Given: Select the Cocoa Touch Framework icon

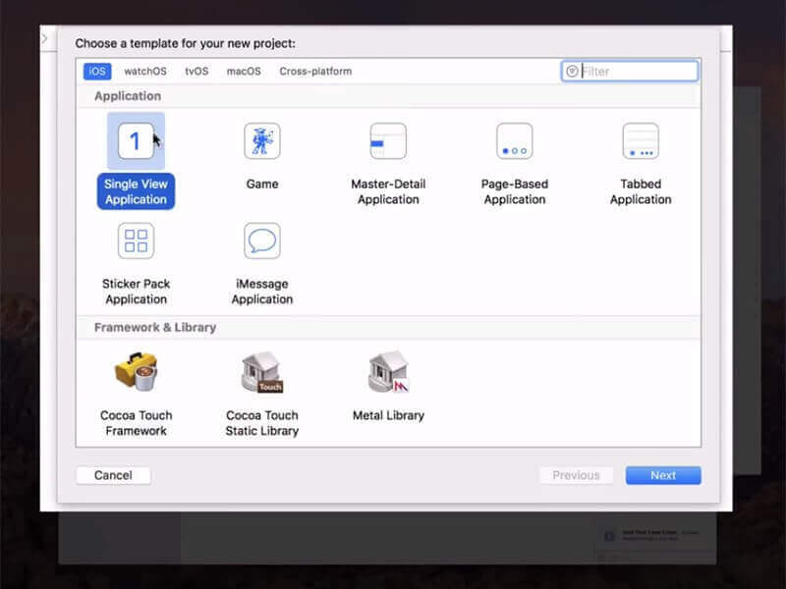Looking at the screenshot, I should 135,373.
